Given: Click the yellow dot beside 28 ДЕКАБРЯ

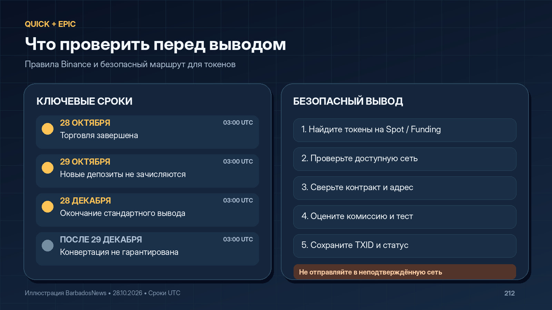Looking at the screenshot, I should click(48, 206).
